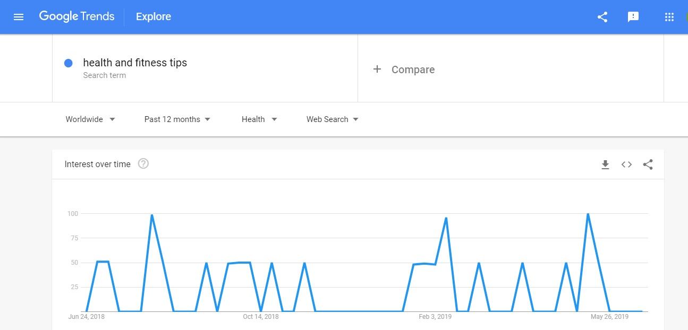
Task: Click the last 100 peak, near May 2019
Action: tap(588, 214)
